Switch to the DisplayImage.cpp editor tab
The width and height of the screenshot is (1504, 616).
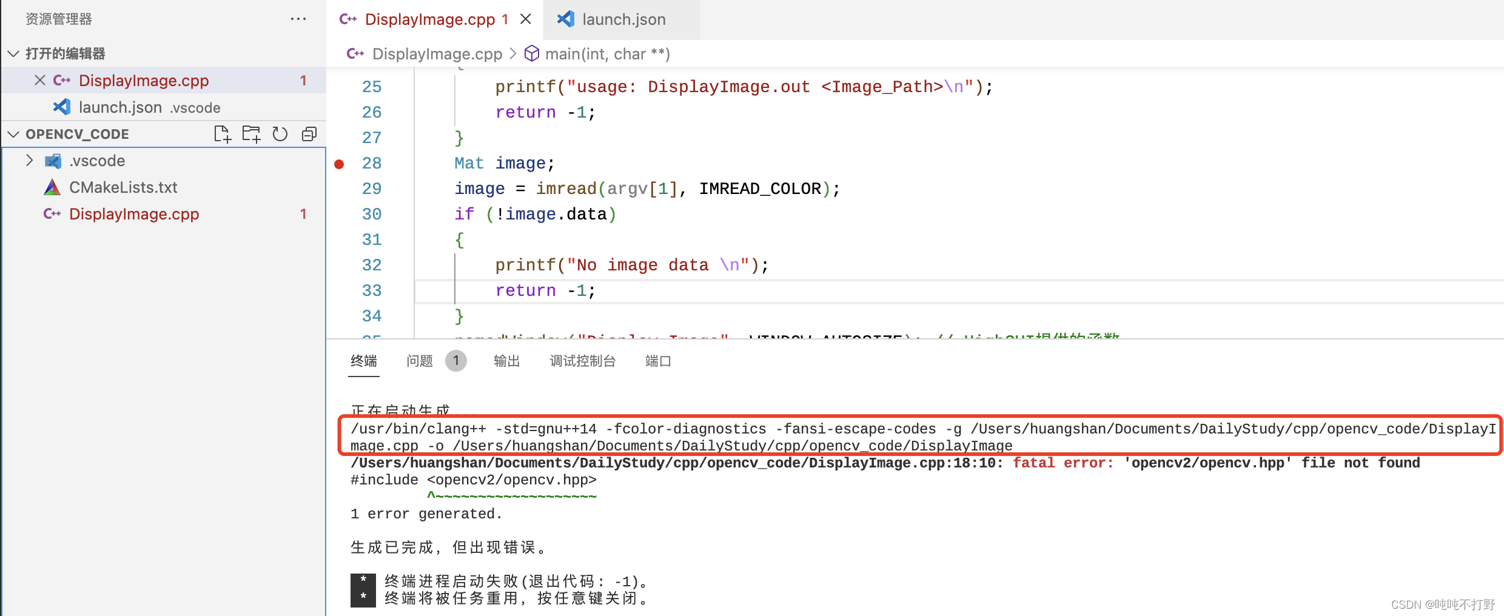(430, 19)
